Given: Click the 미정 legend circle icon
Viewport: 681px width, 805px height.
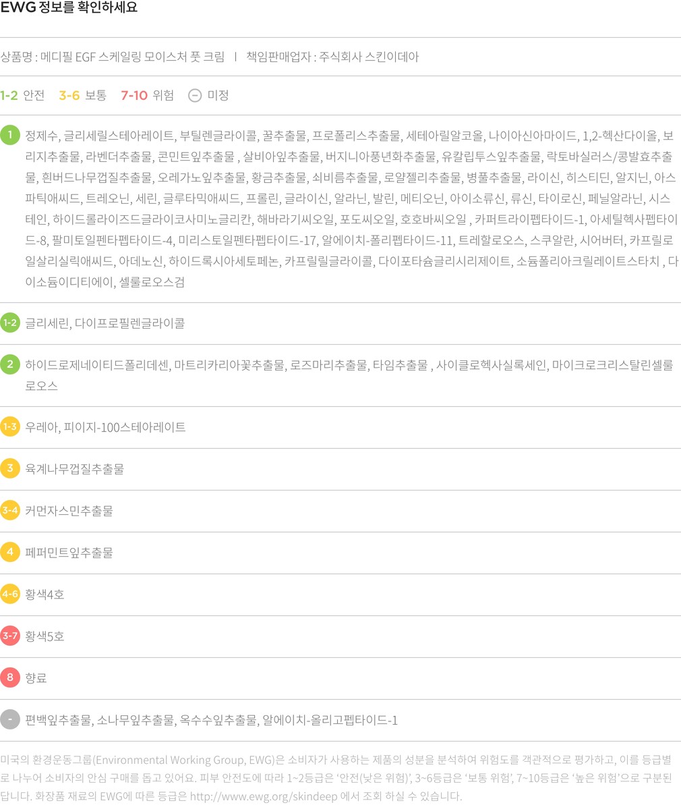Looking at the screenshot, I should tap(195, 96).
